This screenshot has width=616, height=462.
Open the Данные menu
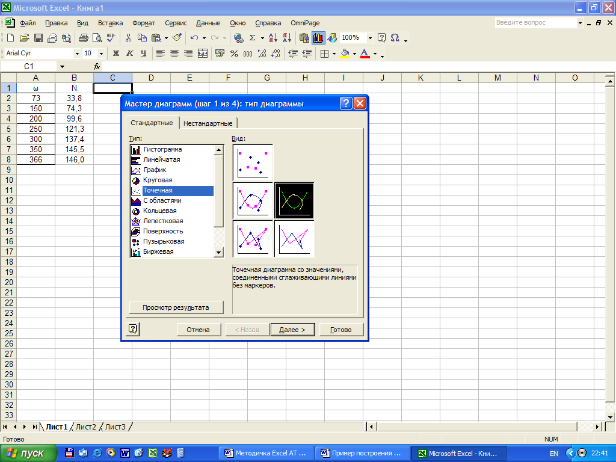coord(208,23)
